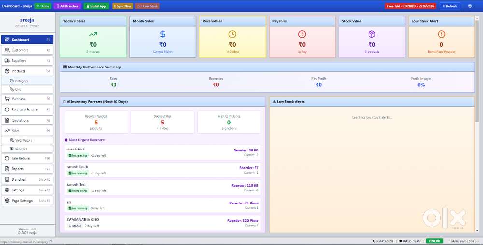Click the Sync Now button
The height and width of the screenshot is (245, 483).
[x=123, y=6]
